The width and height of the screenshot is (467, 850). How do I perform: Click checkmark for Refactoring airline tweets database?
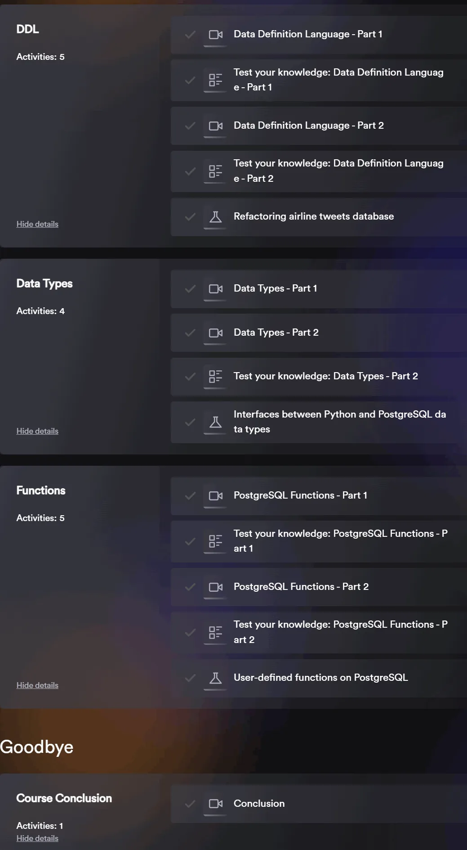click(190, 217)
